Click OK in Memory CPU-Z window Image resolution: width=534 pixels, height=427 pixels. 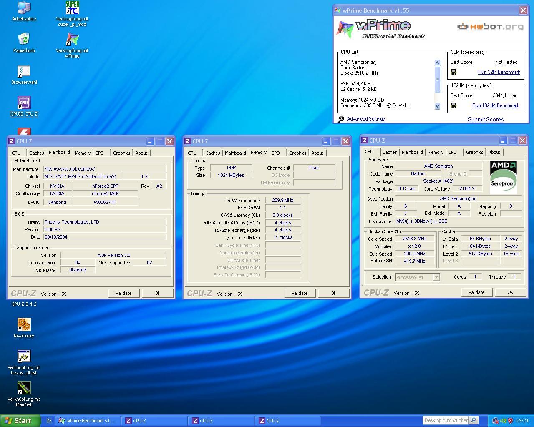(x=333, y=293)
